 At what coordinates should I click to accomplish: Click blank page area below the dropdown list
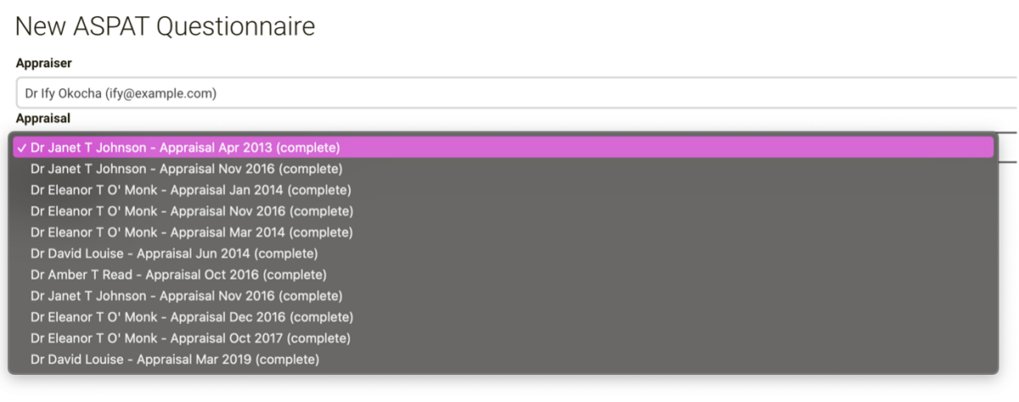pyautogui.click(x=509, y=386)
